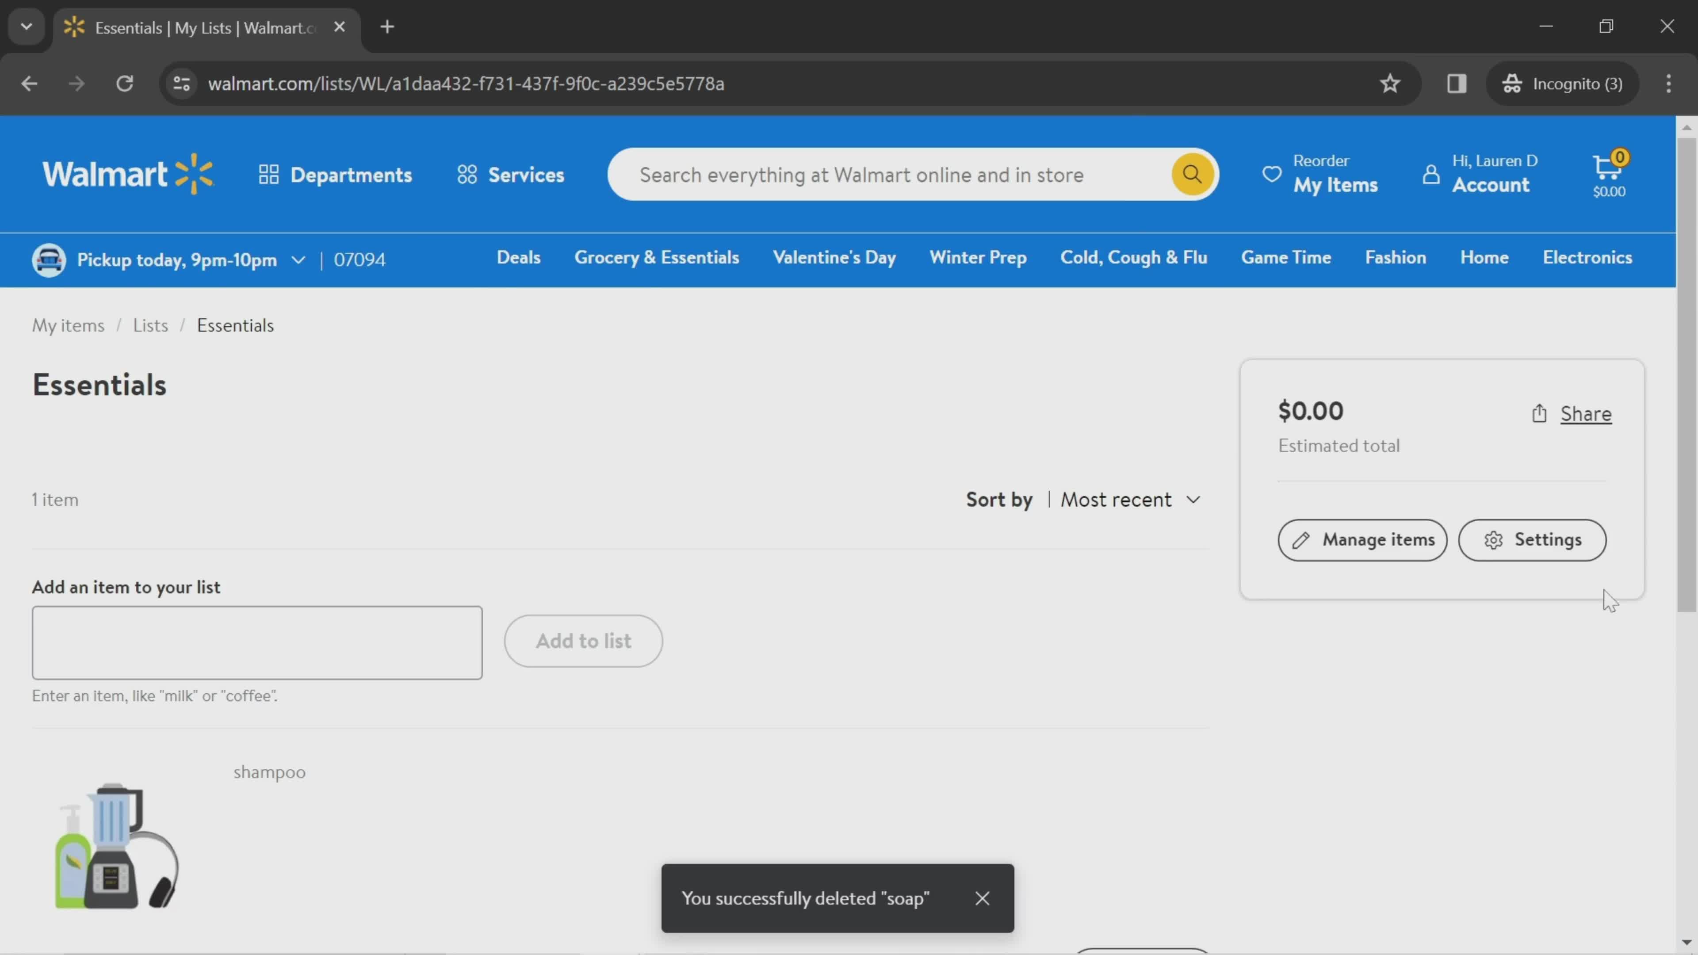The height and width of the screenshot is (955, 1698).
Task: Open the Game Time category
Action: click(1286, 258)
